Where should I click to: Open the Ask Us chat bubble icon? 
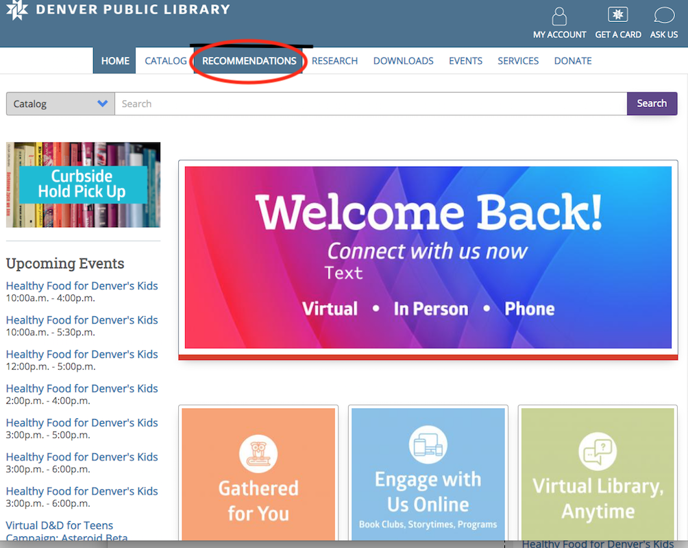(664, 15)
